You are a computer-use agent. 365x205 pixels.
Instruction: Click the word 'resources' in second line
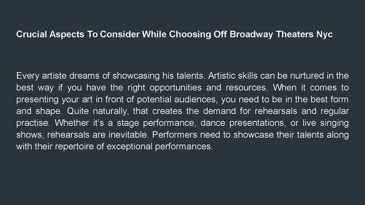pyautogui.click(x=246, y=88)
